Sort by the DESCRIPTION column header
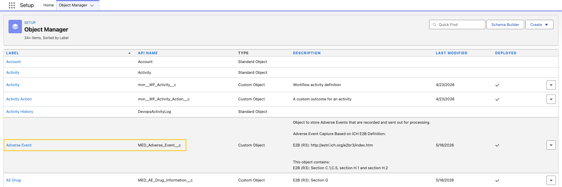 tap(307, 53)
